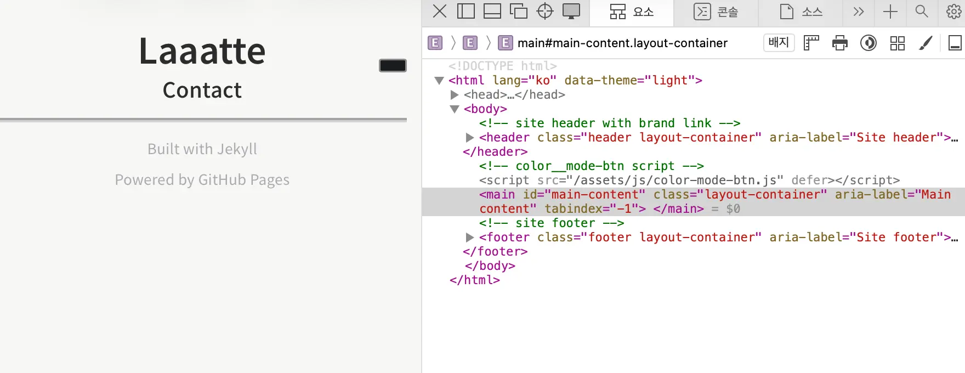The width and height of the screenshot is (965, 373).
Task: Collapse the html element node
Action: [439, 81]
